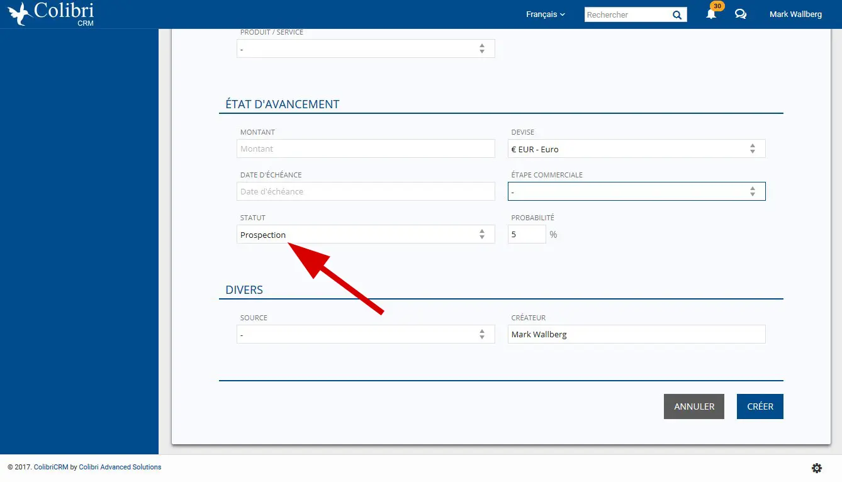This screenshot has width=842, height=482.
Task: Expand the Source dropdown
Action: pyautogui.click(x=366, y=334)
